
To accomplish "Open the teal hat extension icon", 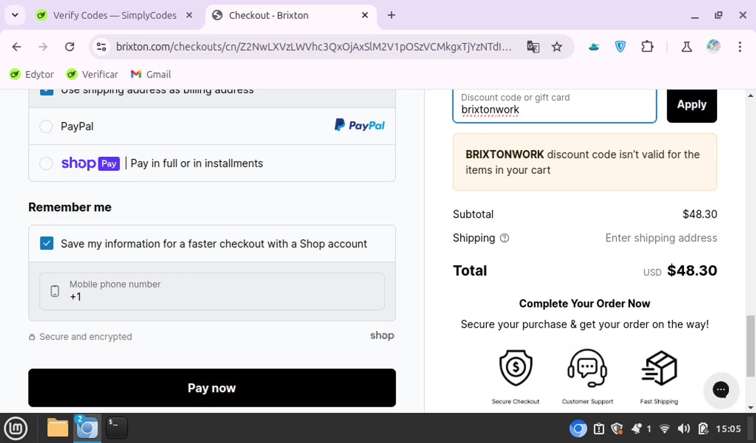I will click(594, 47).
